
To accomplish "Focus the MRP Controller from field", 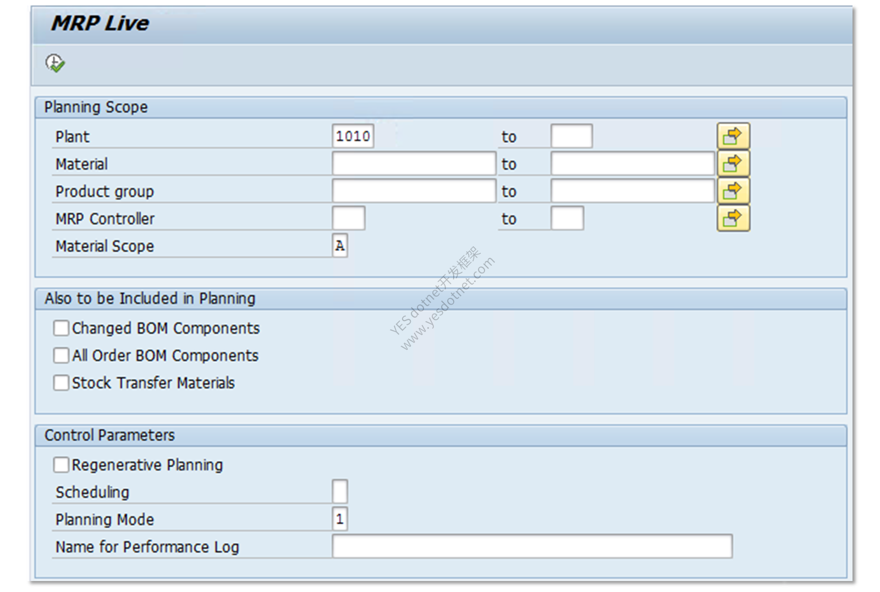I will (x=349, y=218).
